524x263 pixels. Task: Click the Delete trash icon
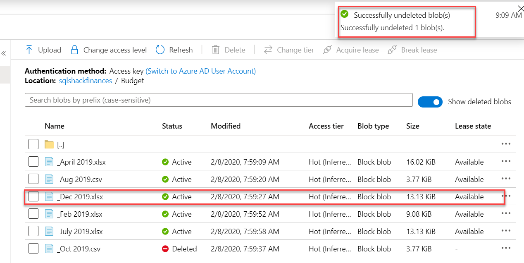tap(215, 50)
